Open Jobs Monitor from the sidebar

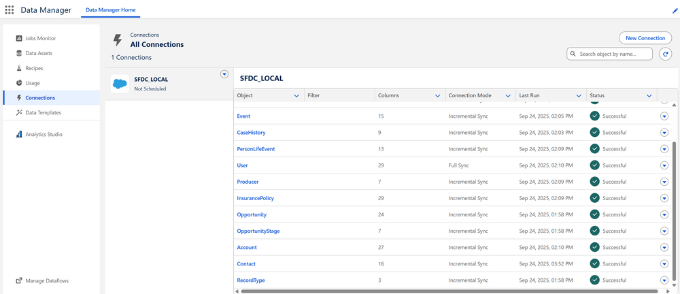[x=40, y=38]
